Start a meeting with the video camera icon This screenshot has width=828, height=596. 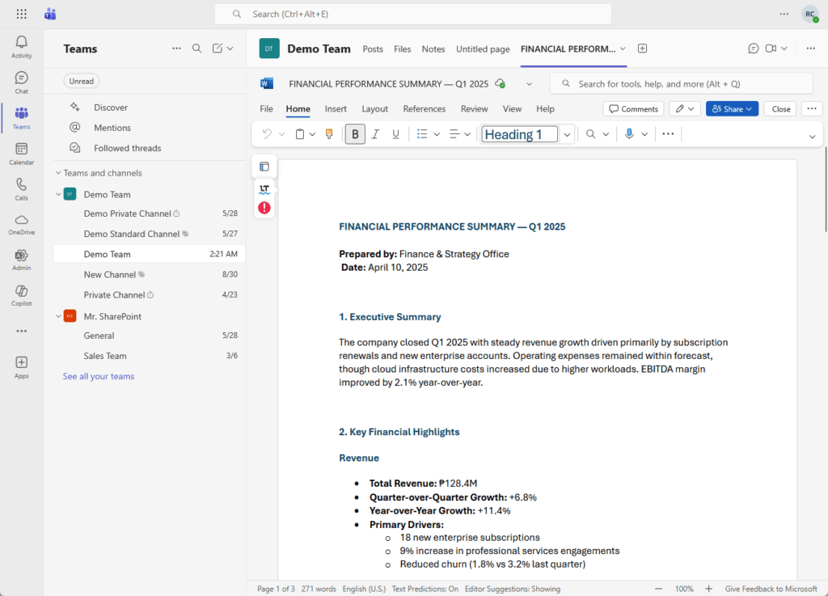pyautogui.click(x=771, y=49)
